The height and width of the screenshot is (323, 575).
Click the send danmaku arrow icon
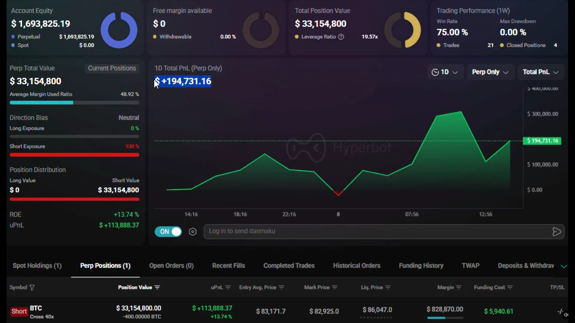pyautogui.click(x=556, y=232)
